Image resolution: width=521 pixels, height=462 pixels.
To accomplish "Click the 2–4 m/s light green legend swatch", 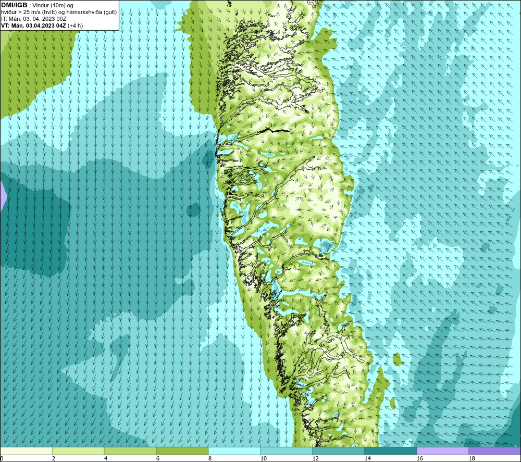I will (78, 451).
